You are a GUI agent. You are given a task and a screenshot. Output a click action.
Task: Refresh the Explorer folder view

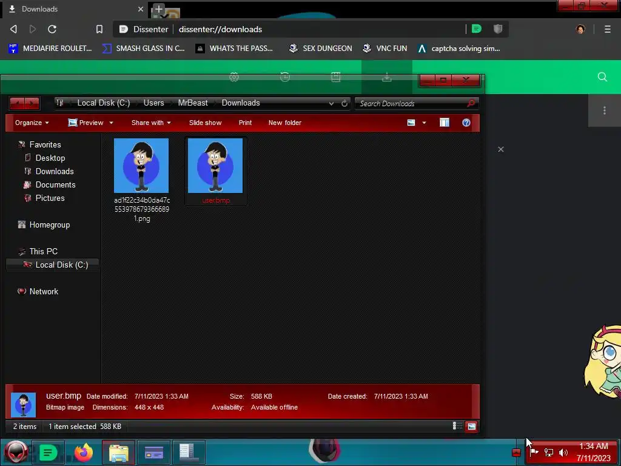344,103
